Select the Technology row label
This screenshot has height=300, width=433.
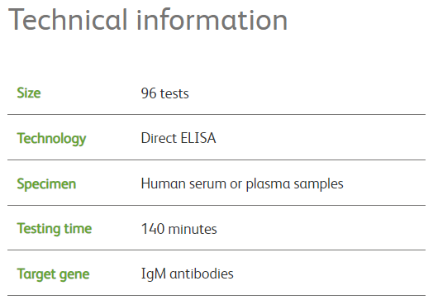coord(51,139)
